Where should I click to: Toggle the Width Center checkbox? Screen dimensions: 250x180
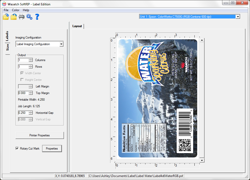(22, 73)
